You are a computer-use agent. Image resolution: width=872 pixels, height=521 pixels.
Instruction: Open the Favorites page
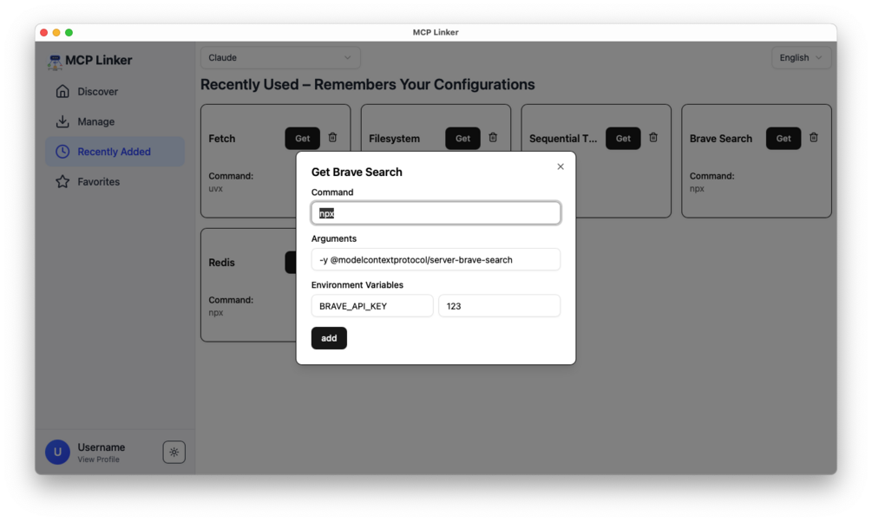click(115, 182)
